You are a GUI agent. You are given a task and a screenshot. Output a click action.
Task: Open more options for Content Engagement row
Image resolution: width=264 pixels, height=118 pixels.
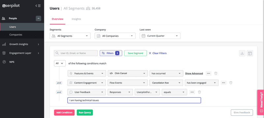[x=223, y=83]
